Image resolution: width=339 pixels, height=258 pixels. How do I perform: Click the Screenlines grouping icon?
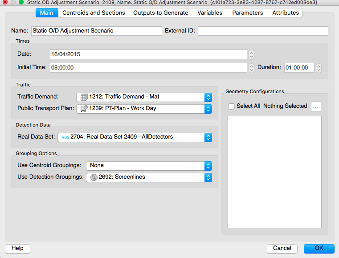(94, 177)
